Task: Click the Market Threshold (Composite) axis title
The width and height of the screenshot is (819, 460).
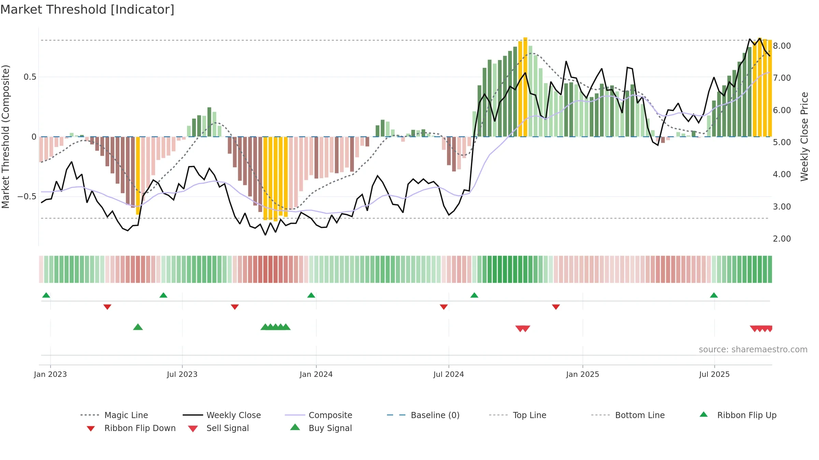Action: pos(6,137)
